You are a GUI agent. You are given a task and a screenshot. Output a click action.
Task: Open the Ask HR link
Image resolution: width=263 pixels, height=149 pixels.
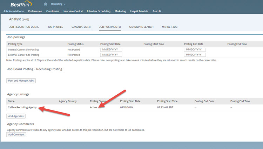(x=157, y=11)
